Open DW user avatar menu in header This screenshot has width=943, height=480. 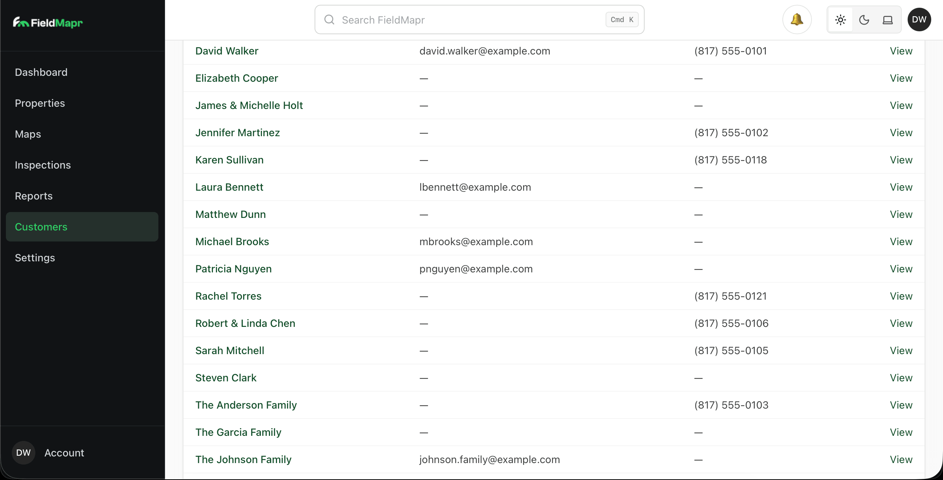click(x=919, y=20)
